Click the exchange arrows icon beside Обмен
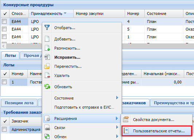 pos(47,137)
